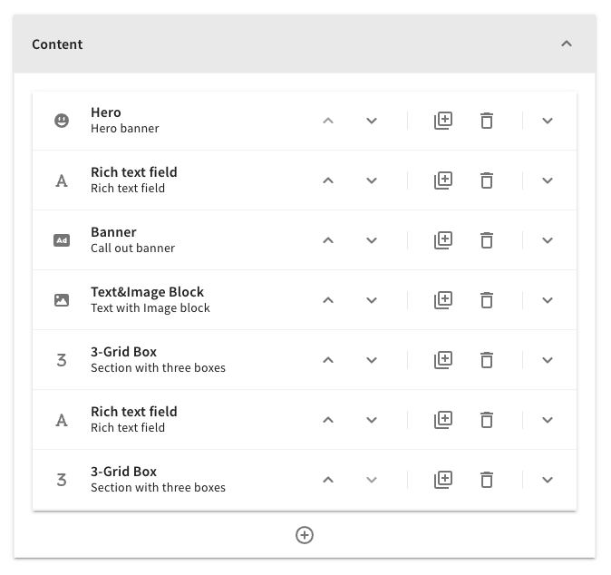Screen dimensions: 611x575
Task: Delete the Text&Image Block
Action: [x=487, y=300]
